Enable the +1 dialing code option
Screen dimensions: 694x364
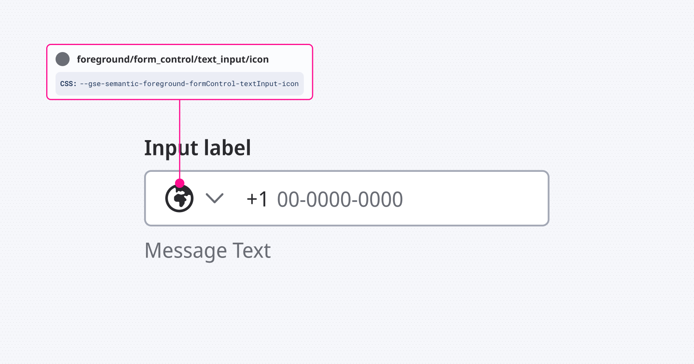[257, 199]
